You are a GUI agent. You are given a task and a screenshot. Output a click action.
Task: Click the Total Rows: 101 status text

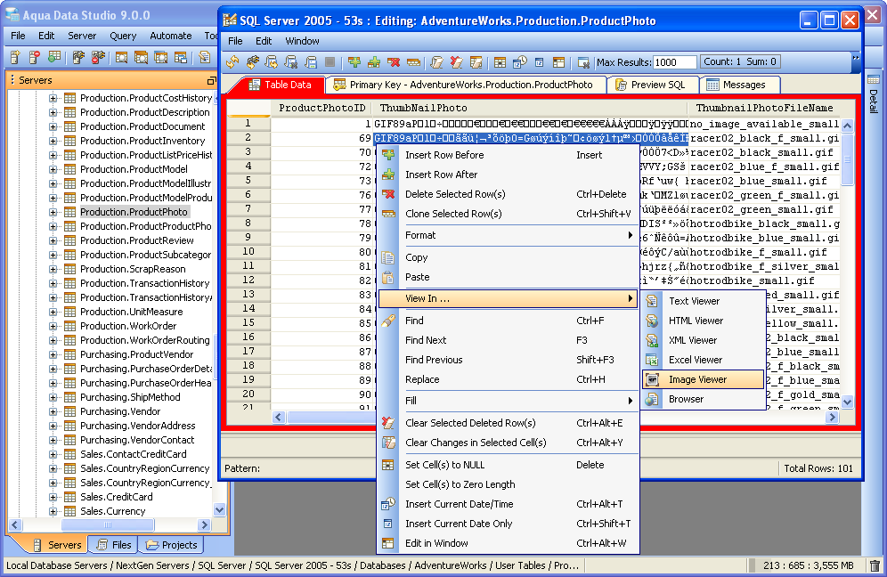pyautogui.click(x=818, y=468)
